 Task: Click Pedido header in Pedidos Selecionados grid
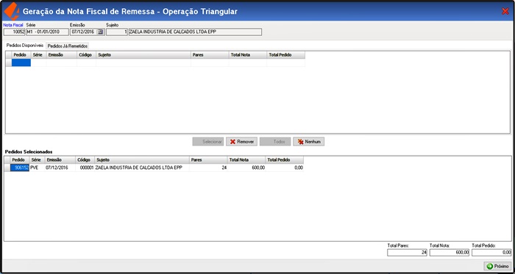click(20, 159)
